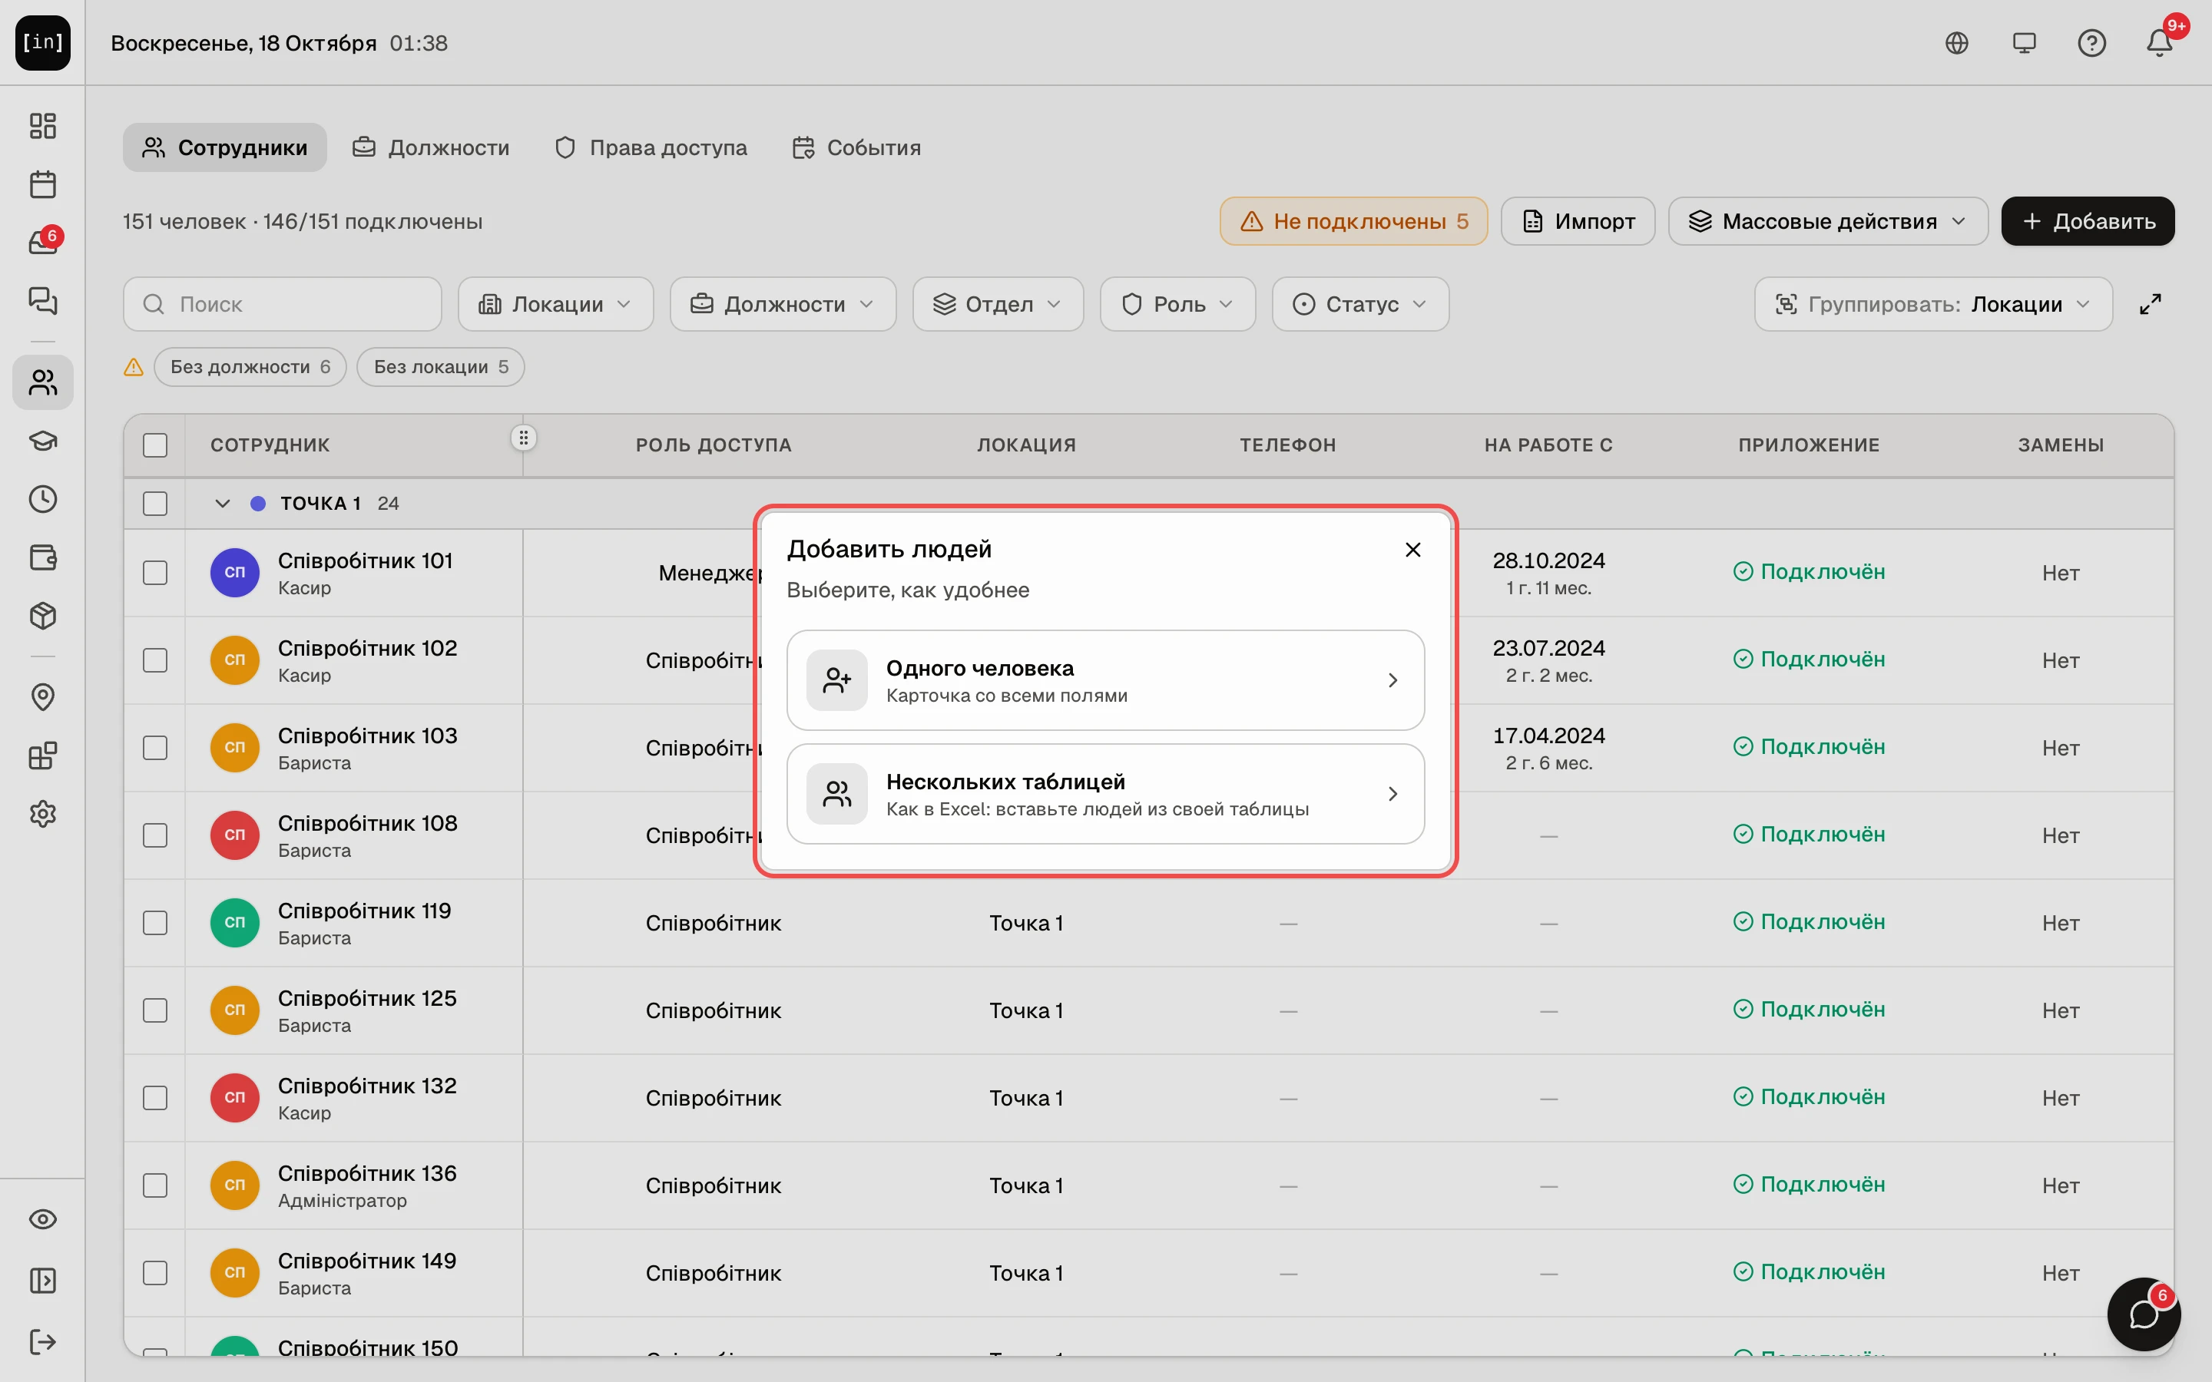Viewport: 2212px width, 1382px height.
Task: Open the support chat bubble widget
Action: click(x=2144, y=1314)
